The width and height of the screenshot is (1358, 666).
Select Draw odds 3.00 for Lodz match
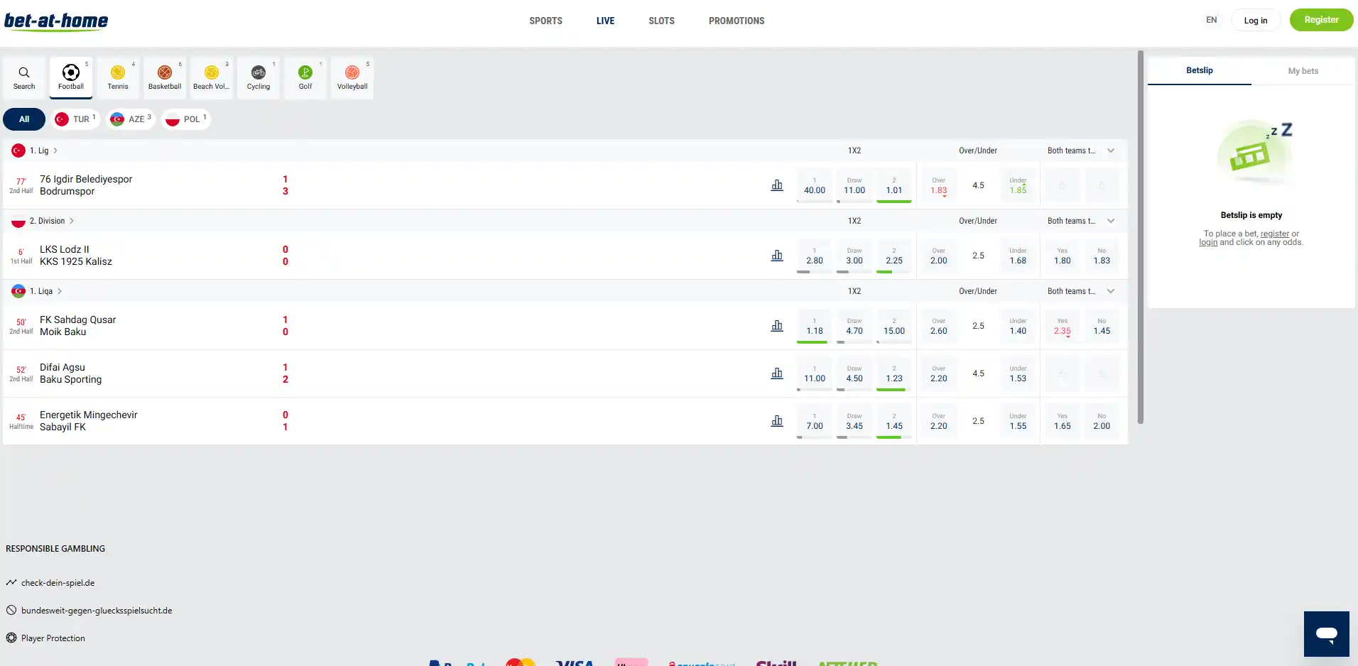pos(854,256)
